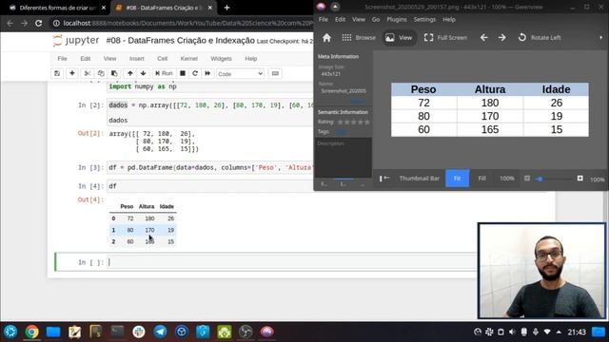Open Gwenview File menu
609x342 pixels.
[324, 19]
